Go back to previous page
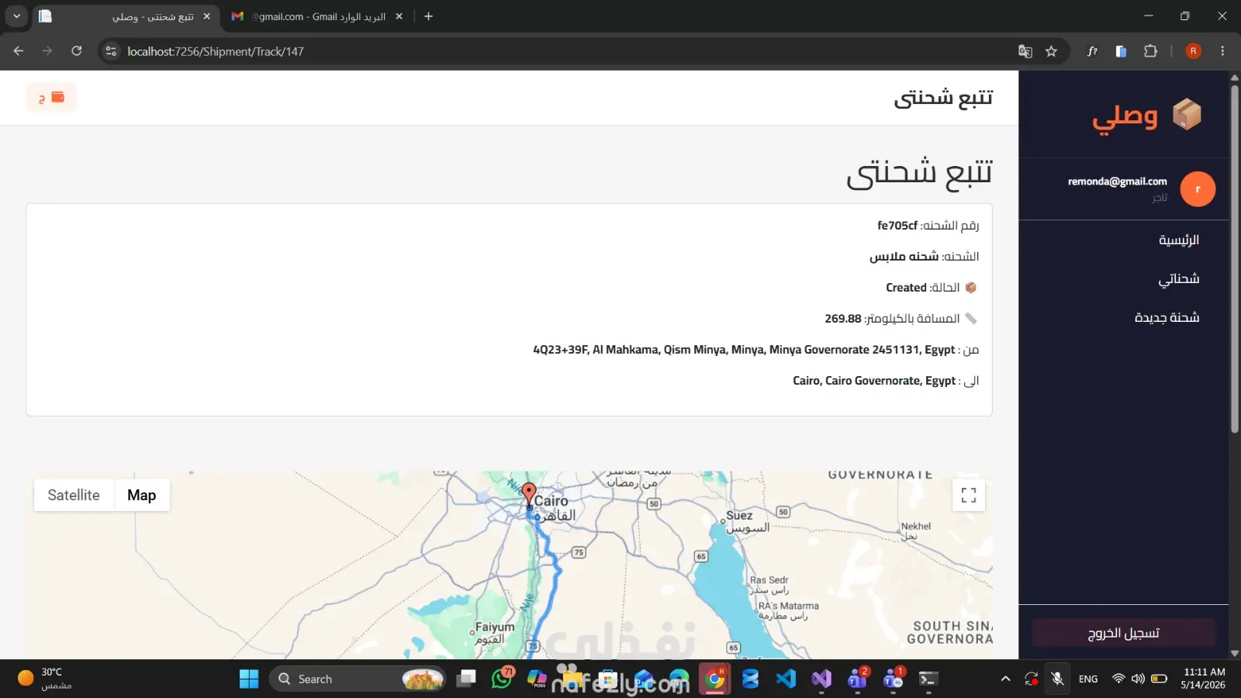The width and height of the screenshot is (1241, 698). (19, 51)
